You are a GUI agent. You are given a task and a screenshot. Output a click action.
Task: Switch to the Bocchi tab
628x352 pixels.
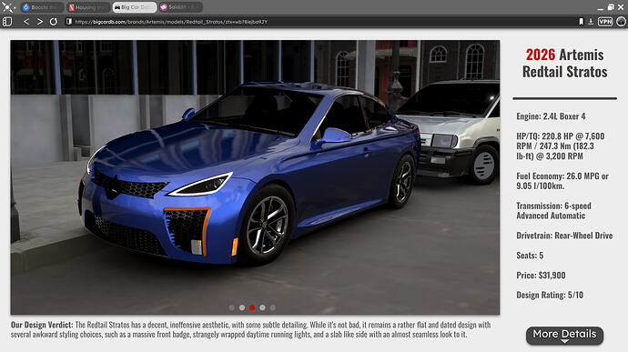(x=43, y=7)
